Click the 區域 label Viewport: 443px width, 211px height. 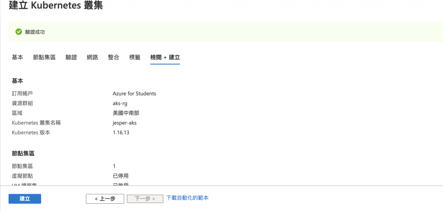coord(17,113)
